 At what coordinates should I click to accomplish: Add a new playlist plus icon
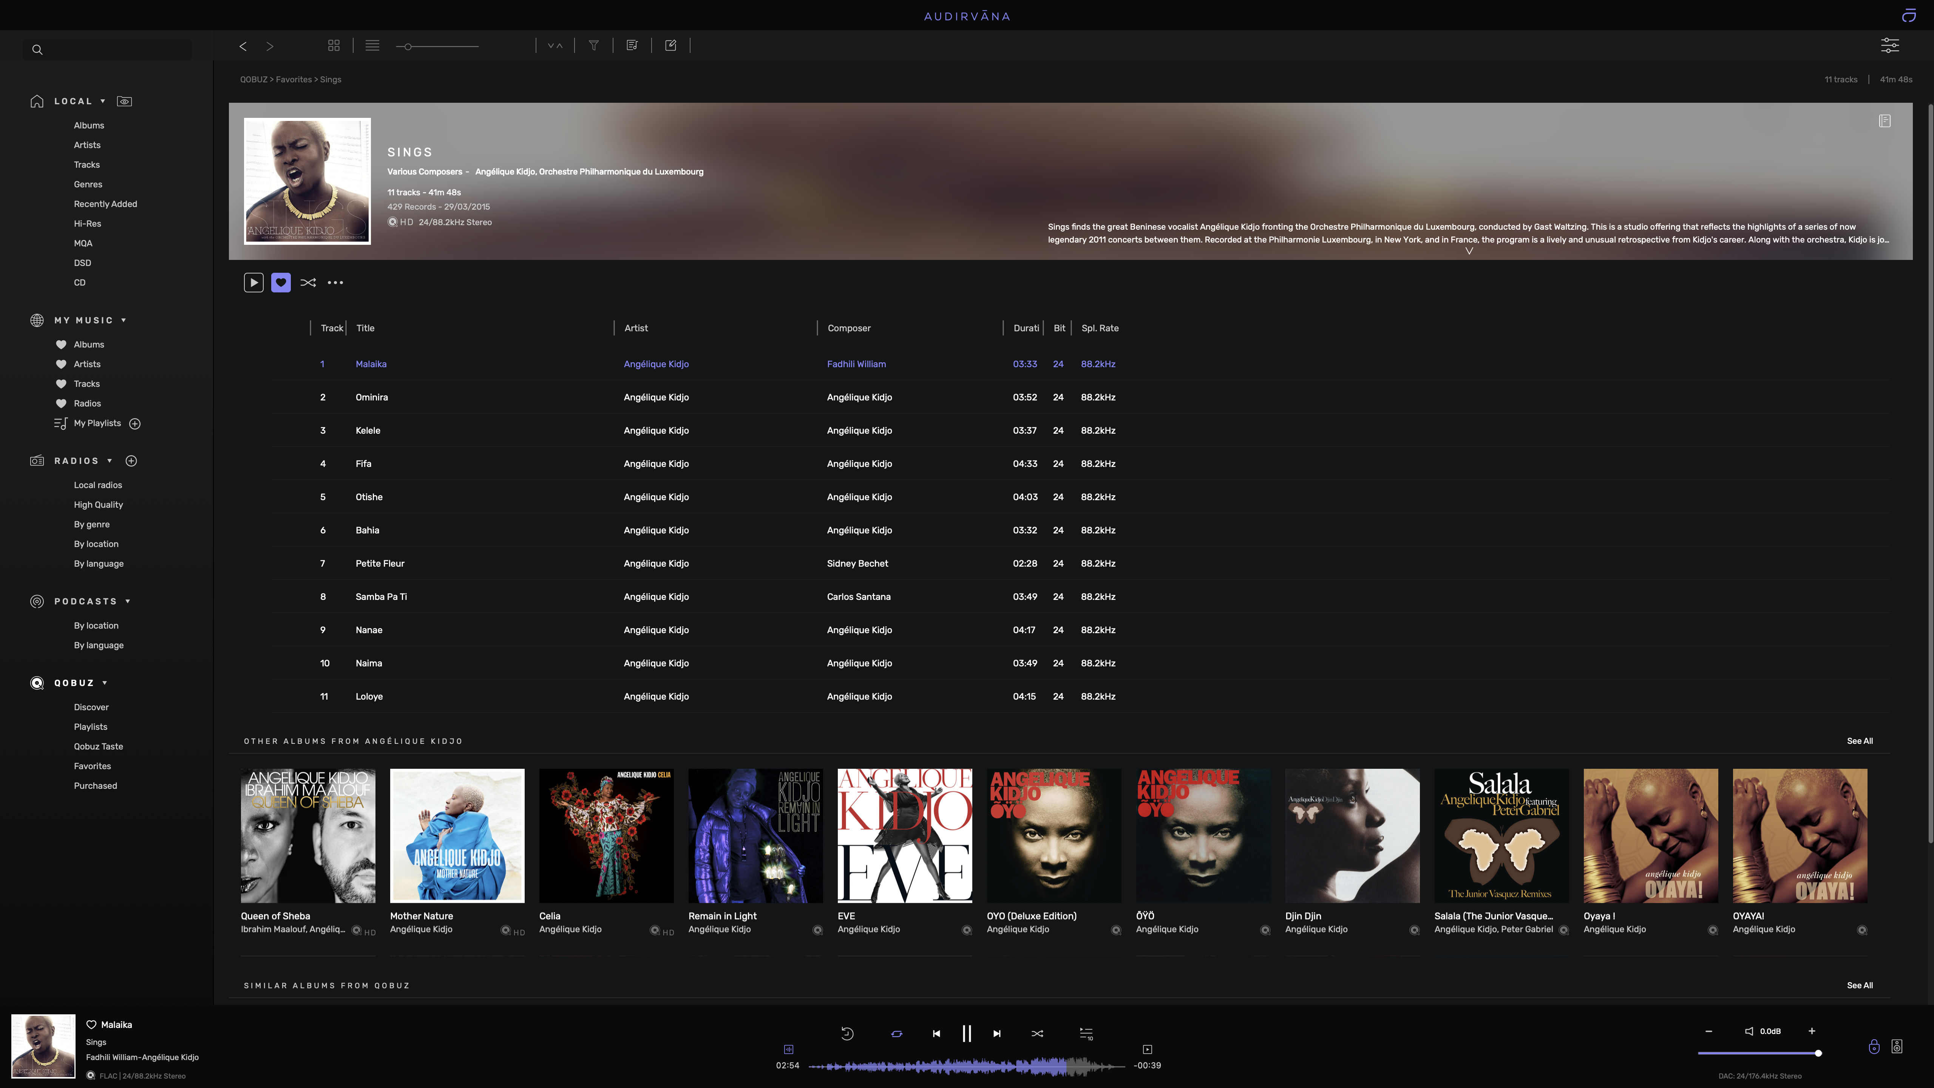135,423
